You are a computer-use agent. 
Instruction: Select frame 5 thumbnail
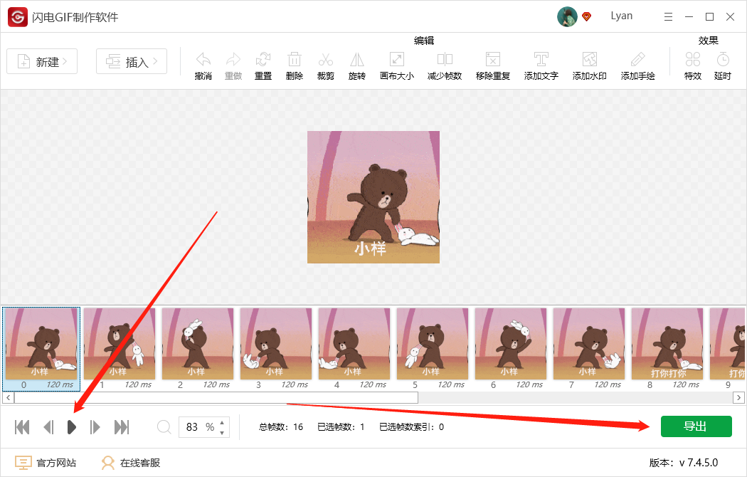point(433,344)
